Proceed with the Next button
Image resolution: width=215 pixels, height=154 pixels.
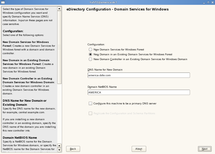205,149
